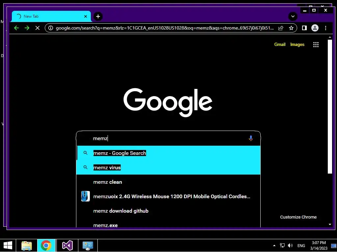This screenshot has width=337, height=252.
Task: Close the New Tab tab
Action: tap(86, 16)
